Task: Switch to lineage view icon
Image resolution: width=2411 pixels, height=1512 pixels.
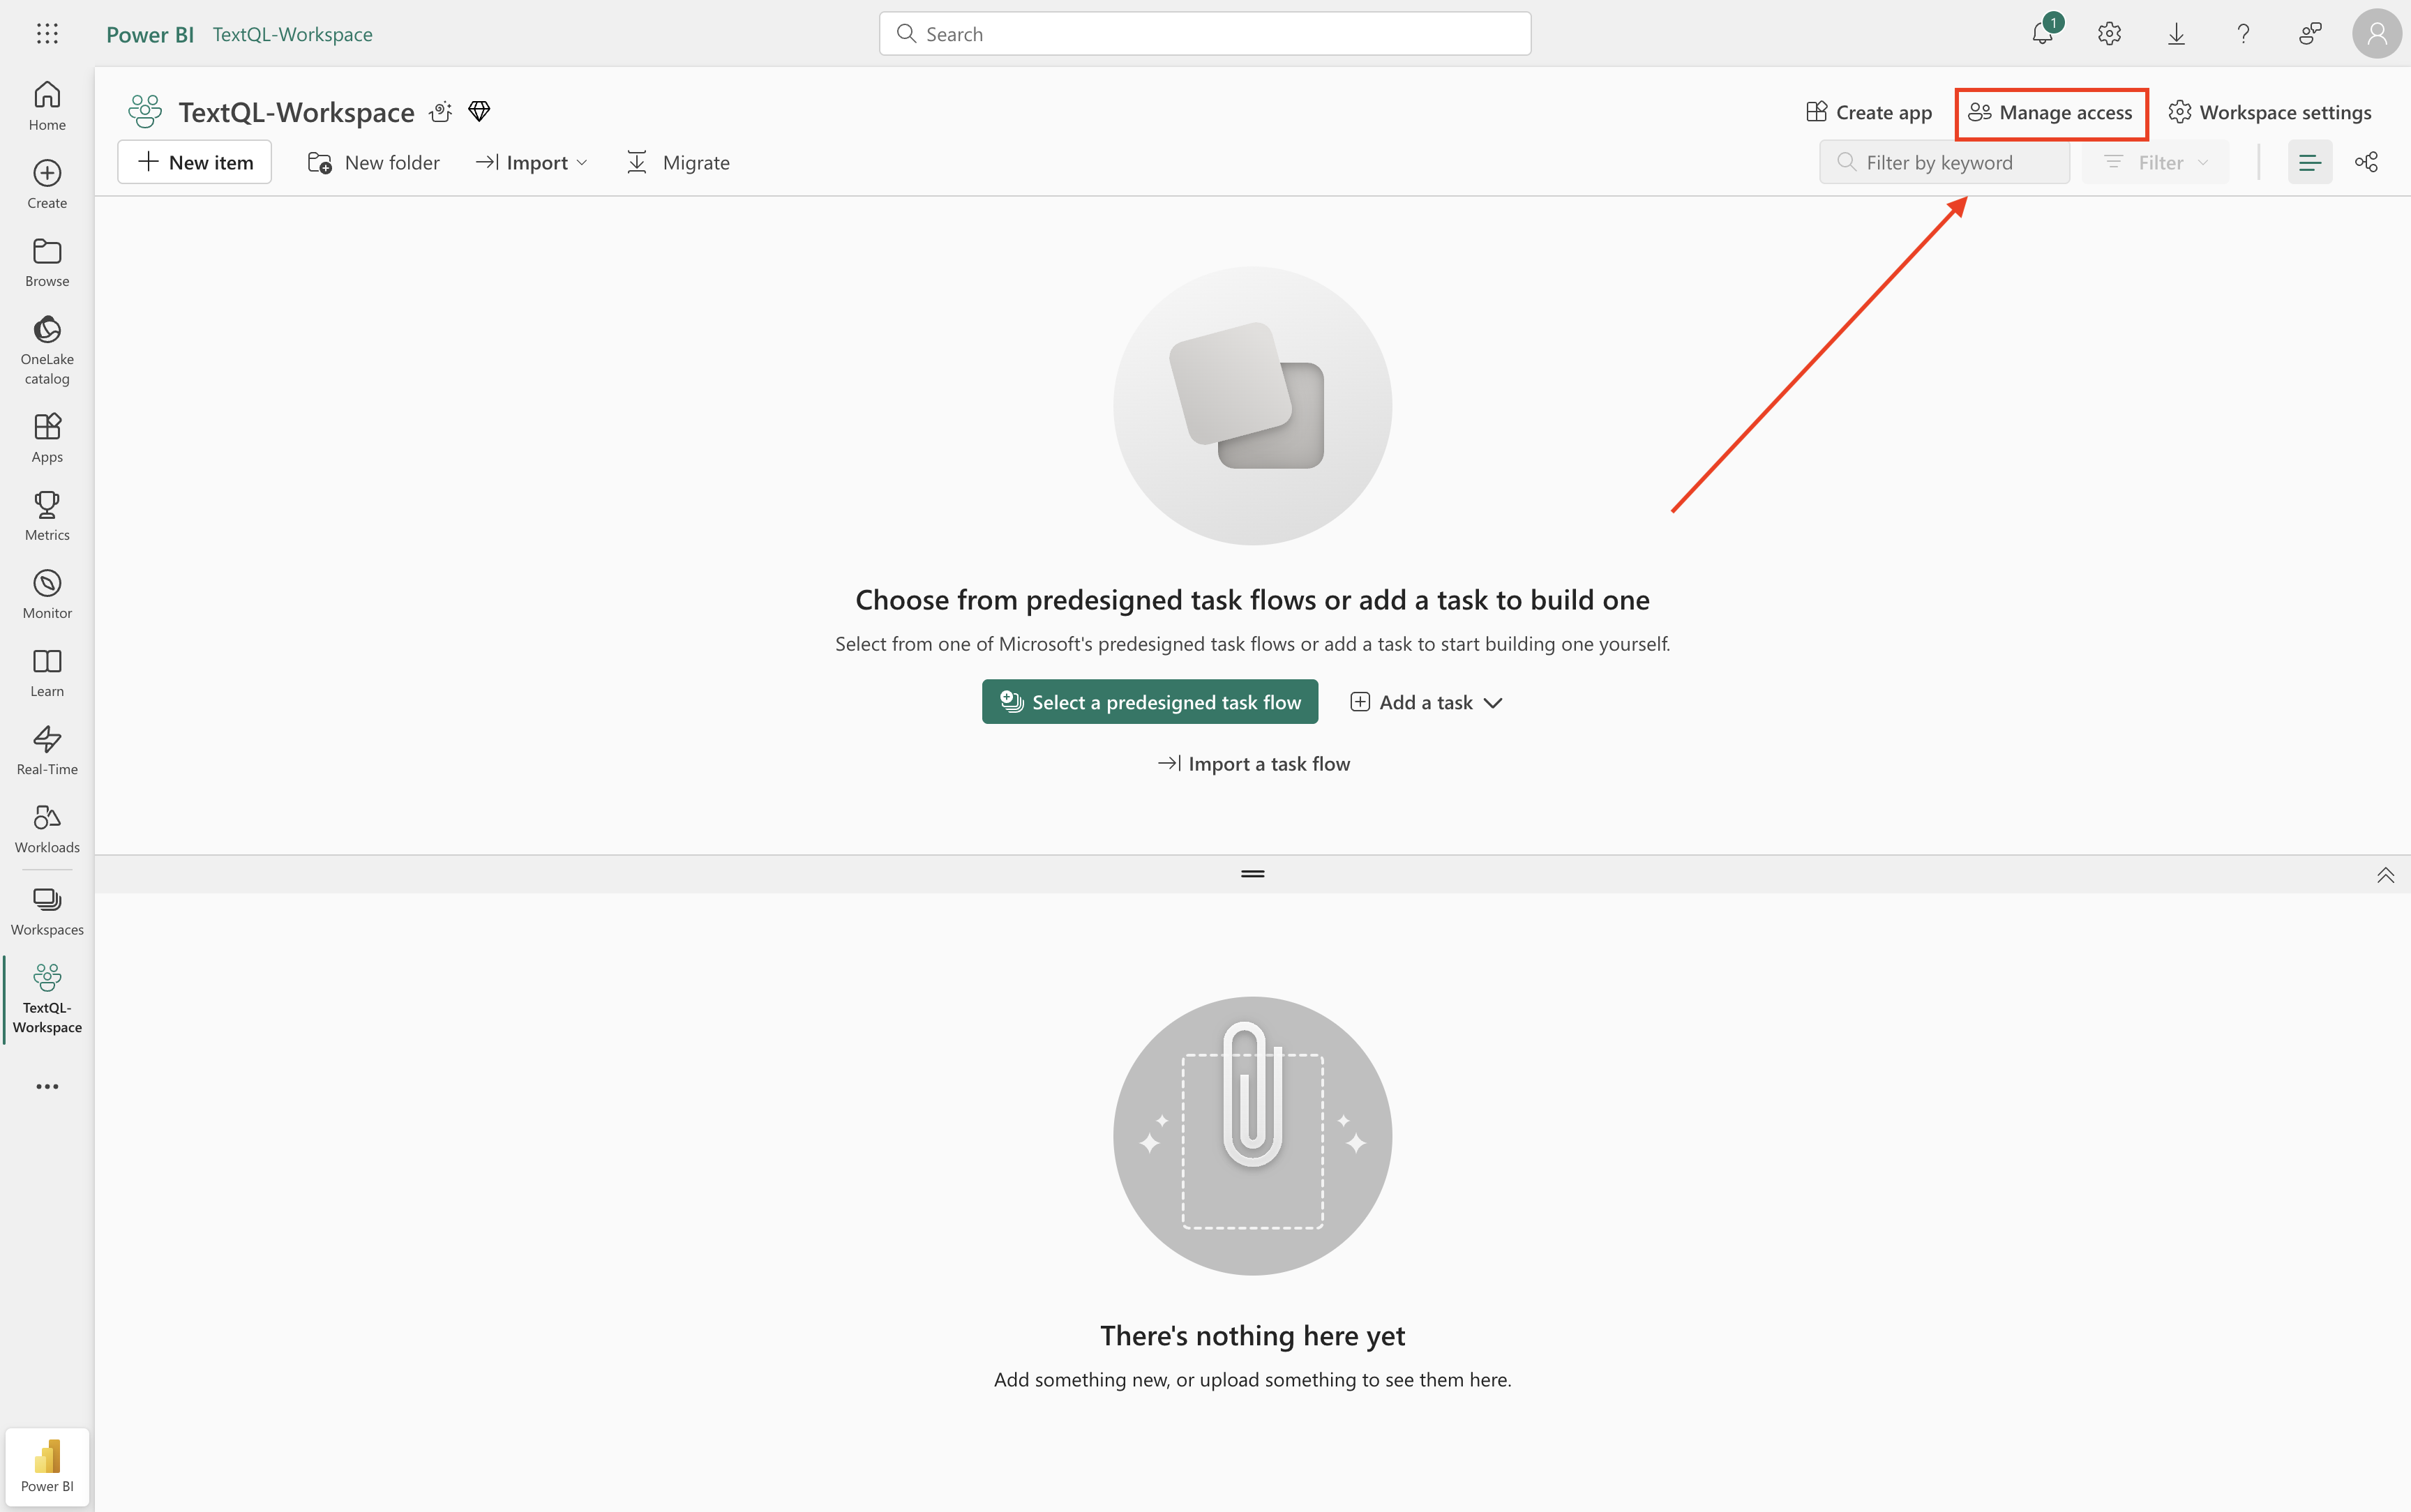Action: pos(2366,162)
